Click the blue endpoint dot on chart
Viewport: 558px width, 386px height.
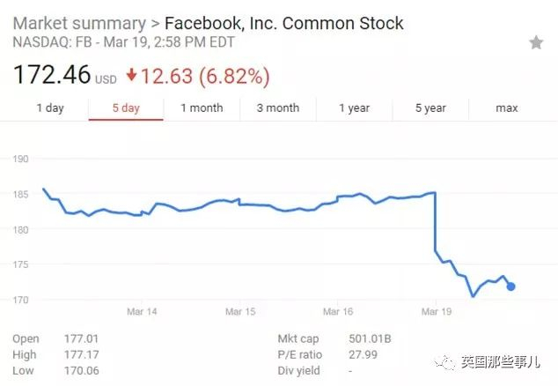(x=511, y=286)
